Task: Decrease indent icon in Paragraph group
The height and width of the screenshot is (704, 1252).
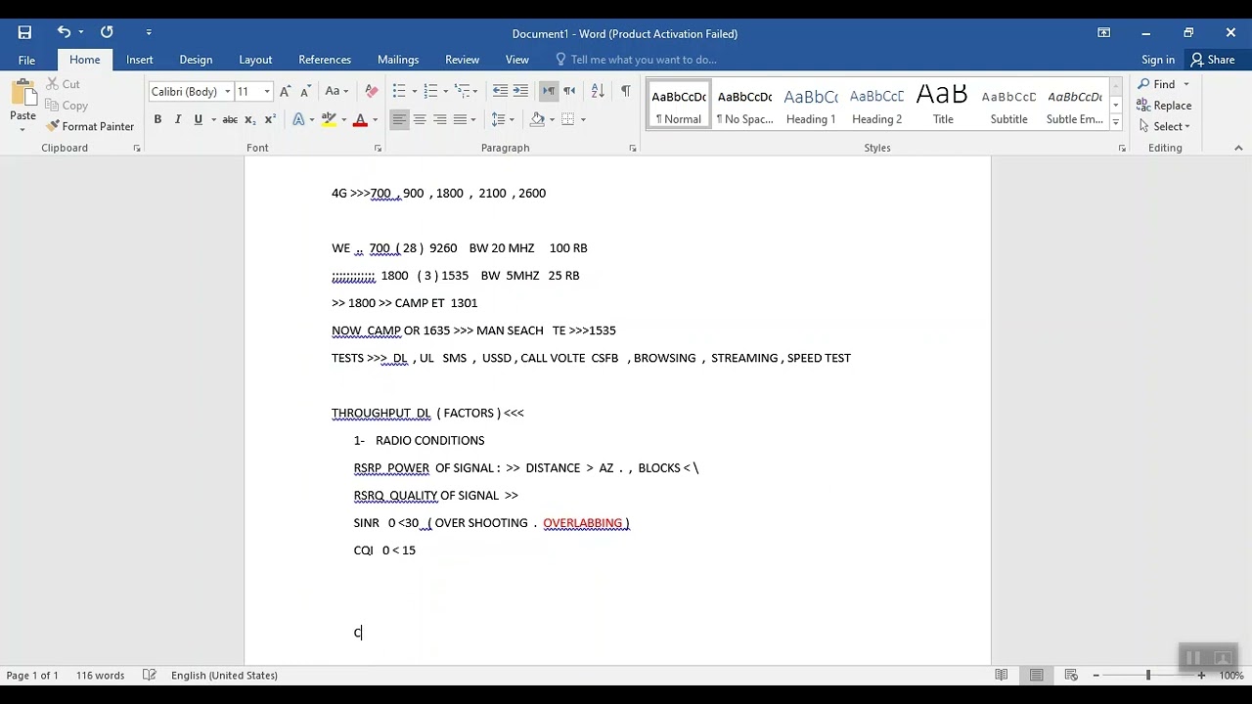Action: point(500,91)
